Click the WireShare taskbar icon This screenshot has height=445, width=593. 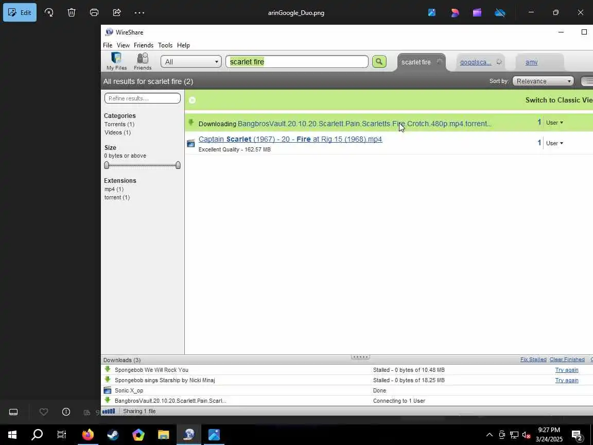pos(189,435)
